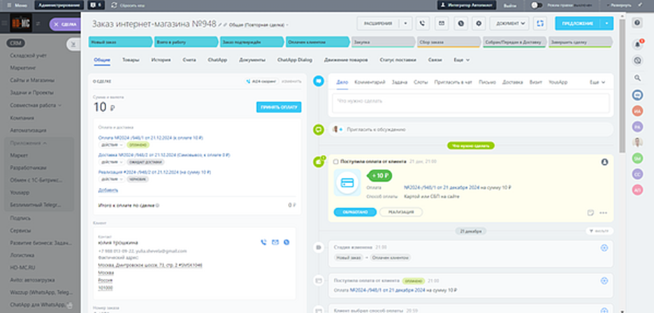This screenshot has height=313, width=654.
Task: Open notifications bell in right sidebar
Action: pyautogui.click(x=637, y=45)
